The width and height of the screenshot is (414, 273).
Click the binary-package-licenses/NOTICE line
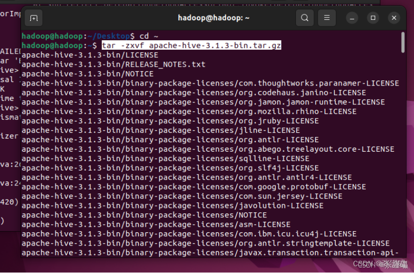(144, 215)
